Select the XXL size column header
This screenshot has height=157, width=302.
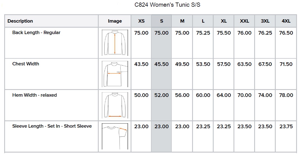(x=244, y=21)
